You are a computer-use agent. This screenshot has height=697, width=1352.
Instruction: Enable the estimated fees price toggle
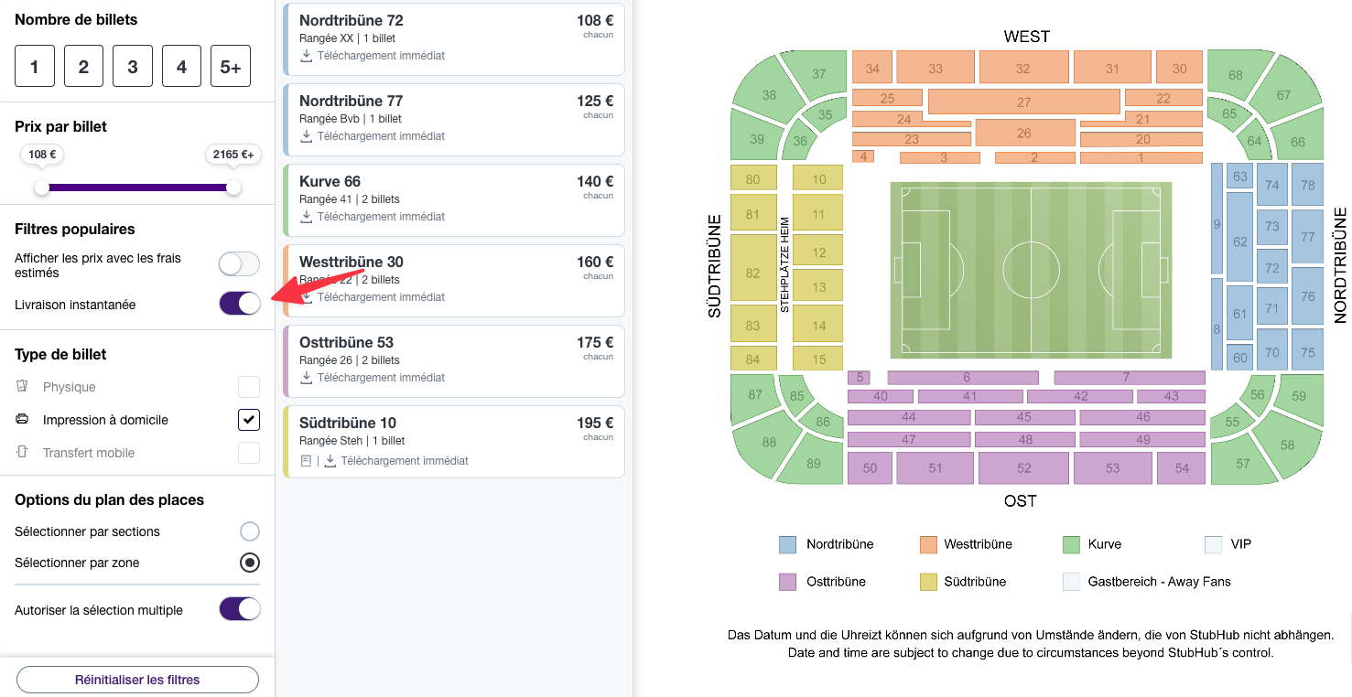pyautogui.click(x=239, y=263)
